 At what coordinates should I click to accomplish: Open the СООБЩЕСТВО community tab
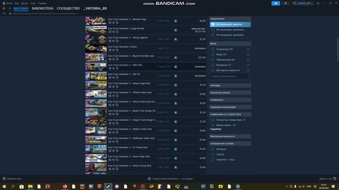click(x=68, y=8)
